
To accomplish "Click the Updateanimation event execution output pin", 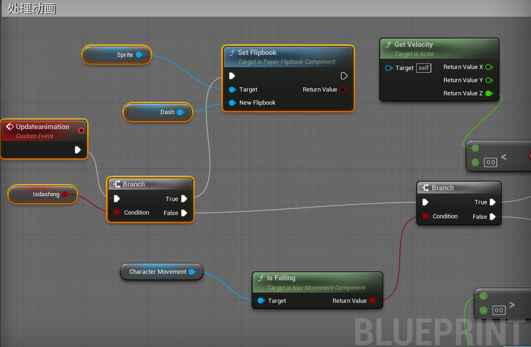I will click(78, 150).
